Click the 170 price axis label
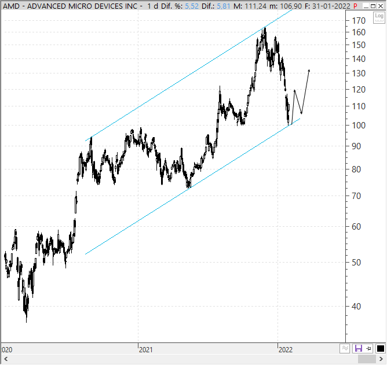This screenshot has height=365, width=387. (359, 21)
